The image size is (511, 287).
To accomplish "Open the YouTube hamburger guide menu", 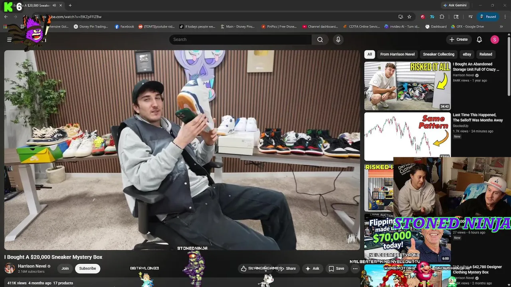I will click(9, 39).
